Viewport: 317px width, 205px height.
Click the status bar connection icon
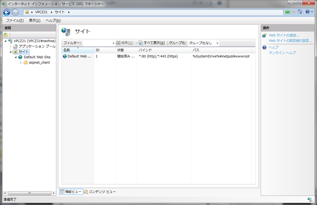pyautogui.click(x=310, y=199)
